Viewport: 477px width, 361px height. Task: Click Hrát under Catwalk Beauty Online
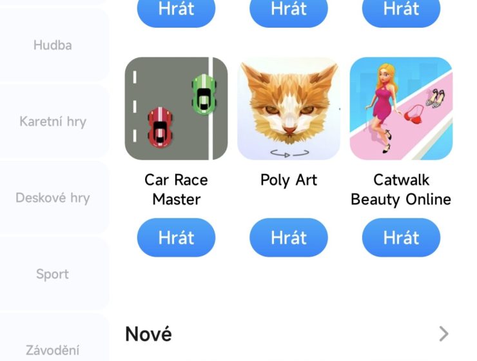[x=401, y=237]
